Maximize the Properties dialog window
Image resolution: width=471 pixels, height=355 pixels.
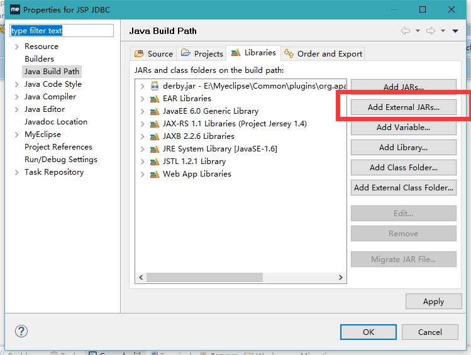click(423, 9)
